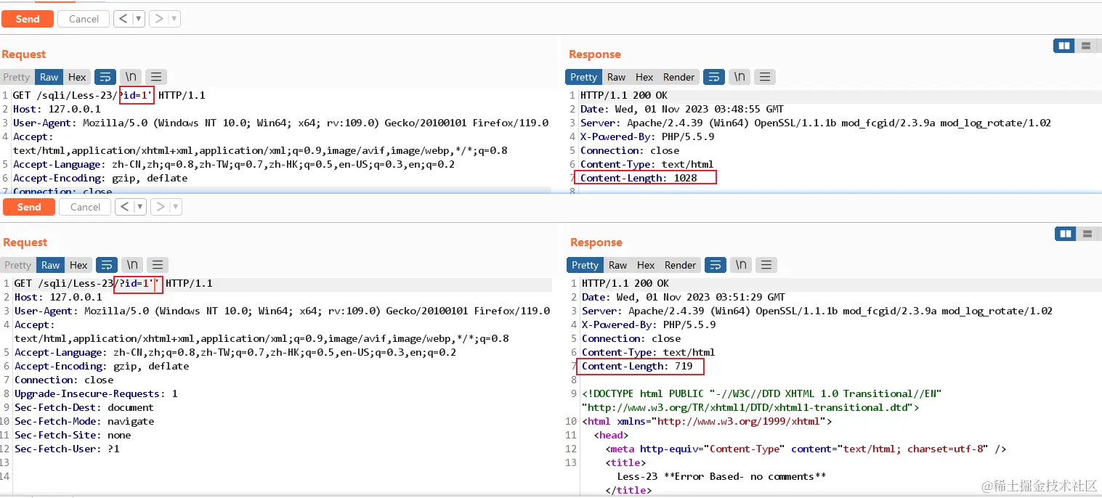Viewport: 1102px width, 498px height.
Task: Click html xmlns response line
Action: (707, 421)
